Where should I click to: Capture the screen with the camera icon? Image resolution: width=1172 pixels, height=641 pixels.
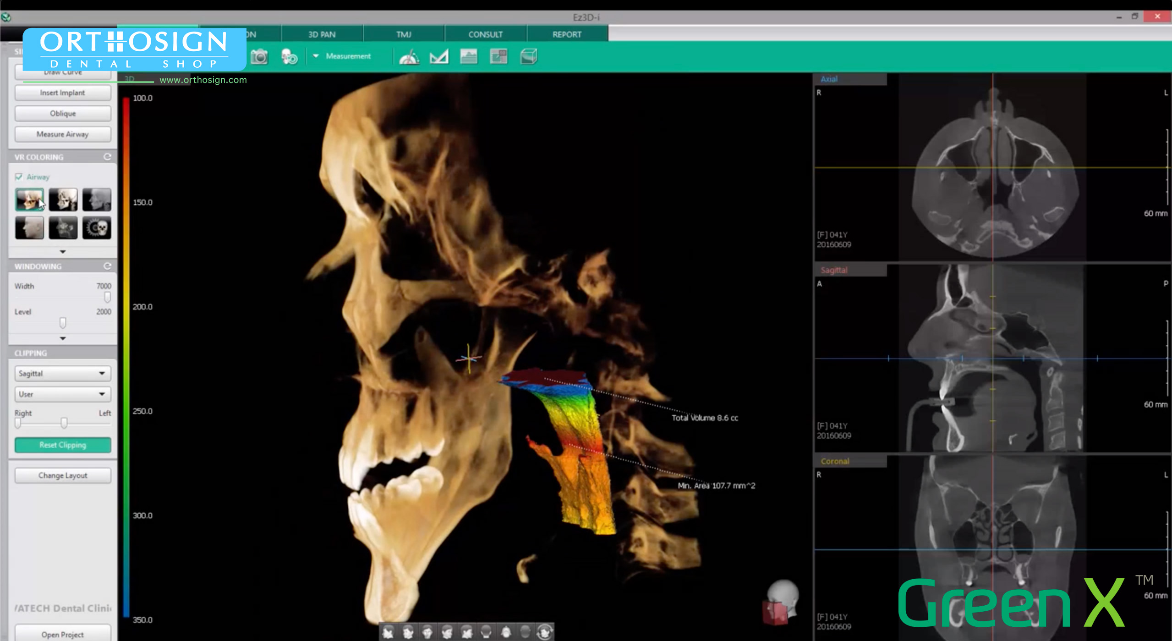[259, 57]
